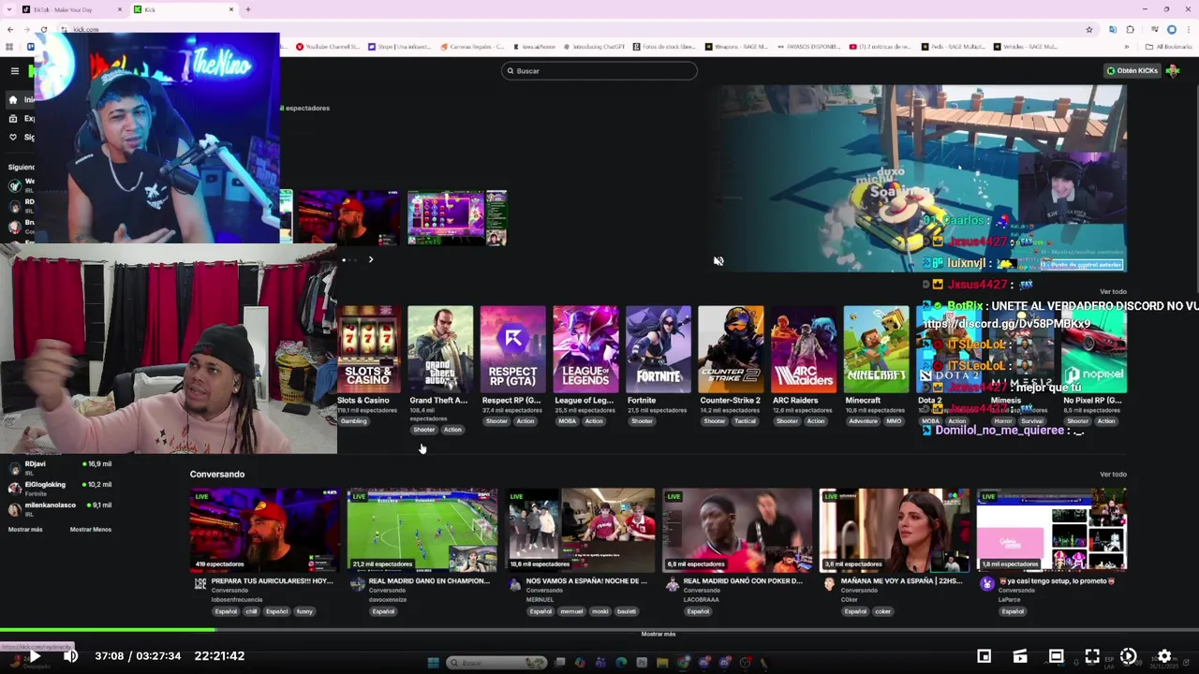Viewport: 1199px width, 674px height.
Task: Play the video with the play button
Action: 35,656
